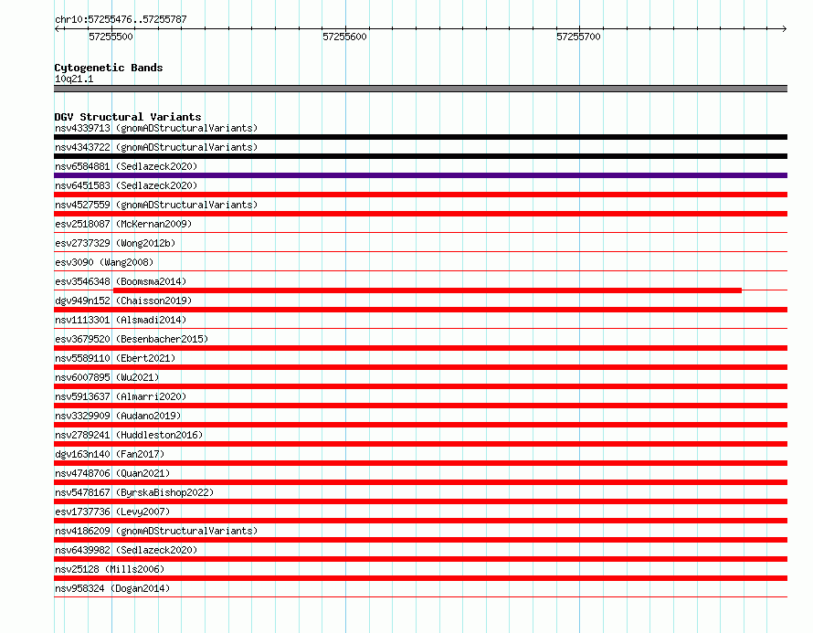Viewport: 813px width, 633px height.
Task: Click nsv6439982 Sedlazeck2020 label
Action: [126, 550]
